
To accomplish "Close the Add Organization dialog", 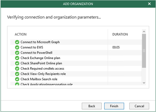I will pyautogui.click(x=149, y=4).
